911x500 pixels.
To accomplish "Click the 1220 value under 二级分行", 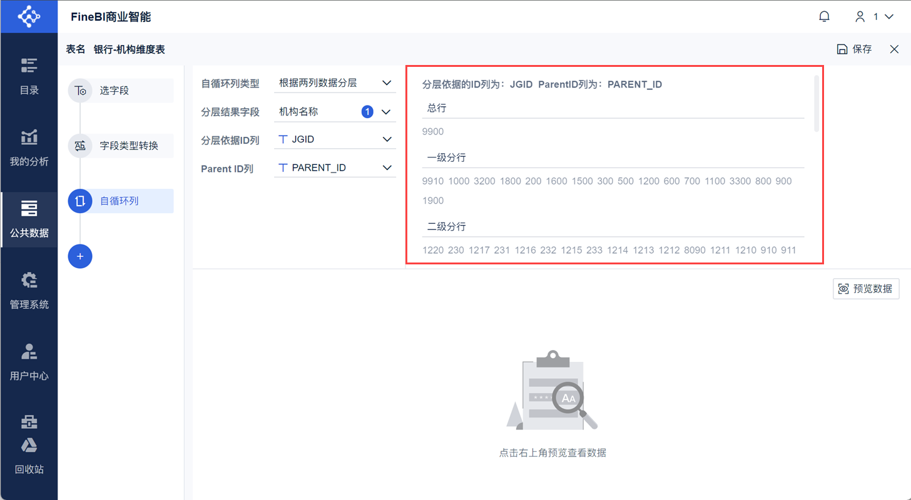I will [x=433, y=250].
